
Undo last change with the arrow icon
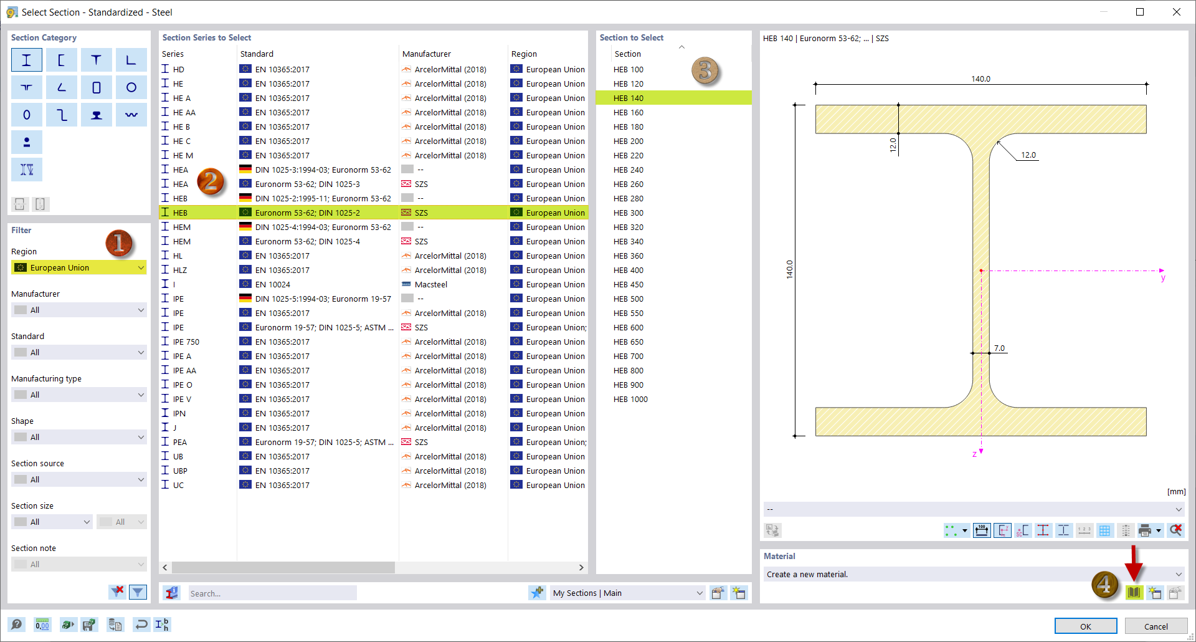tap(141, 625)
